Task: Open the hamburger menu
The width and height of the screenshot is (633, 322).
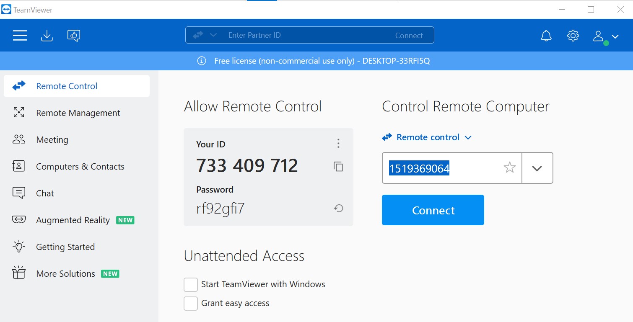Action: click(20, 36)
